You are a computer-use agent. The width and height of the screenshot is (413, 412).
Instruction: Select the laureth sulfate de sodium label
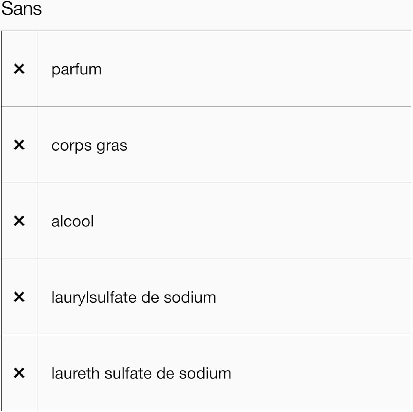coord(141,374)
